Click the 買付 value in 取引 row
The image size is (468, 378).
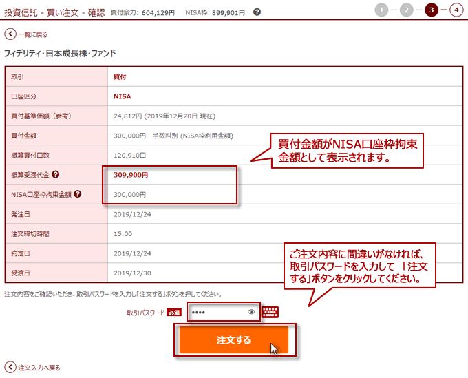pos(120,76)
